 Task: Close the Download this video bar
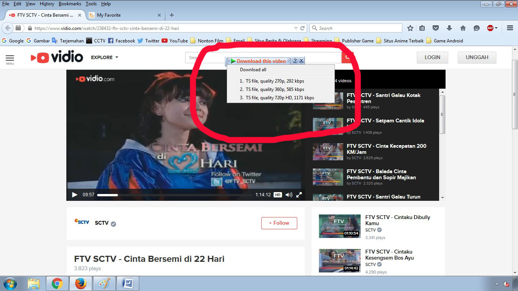(x=301, y=61)
